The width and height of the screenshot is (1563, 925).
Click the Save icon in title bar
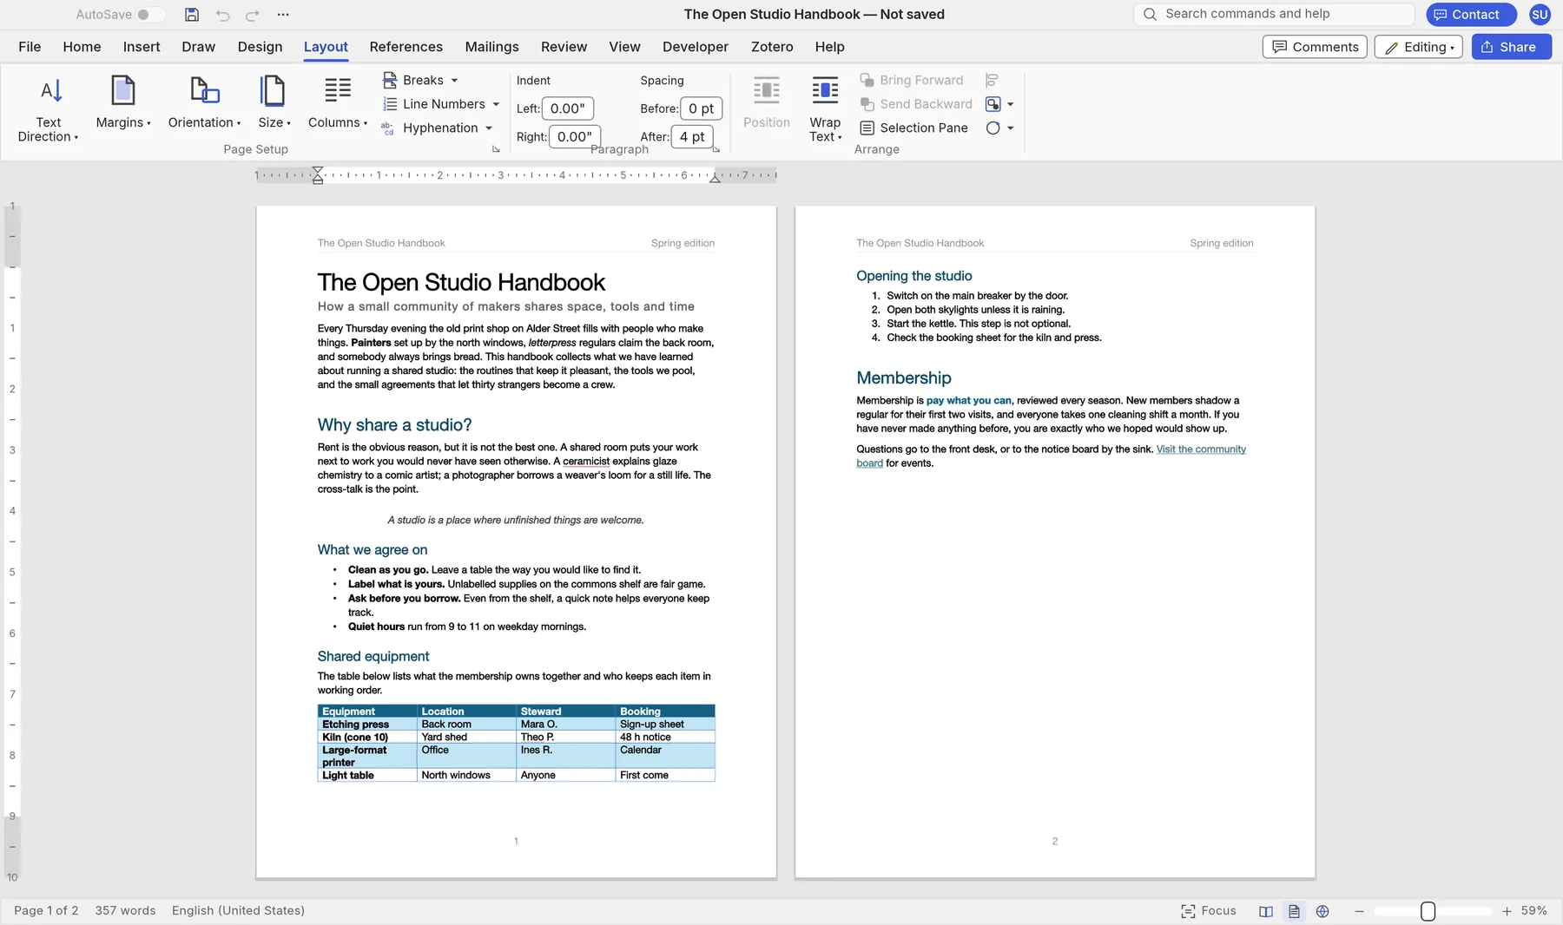coord(192,15)
